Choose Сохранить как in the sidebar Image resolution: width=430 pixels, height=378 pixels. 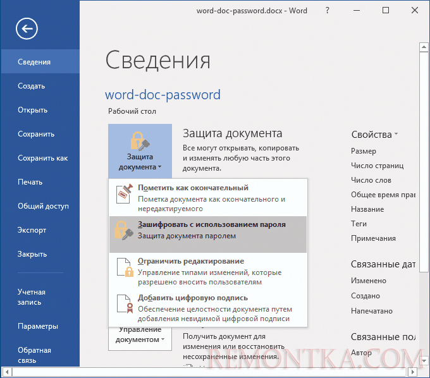40,158
